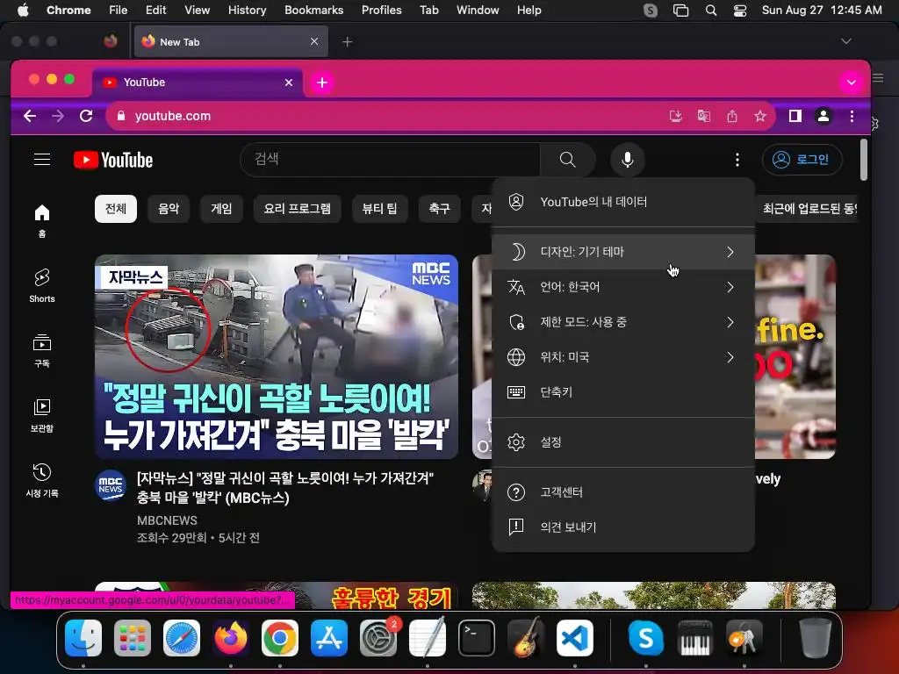Click the Spotlight search icon in menu bar
The width and height of the screenshot is (899, 674).
click(711, 11)
